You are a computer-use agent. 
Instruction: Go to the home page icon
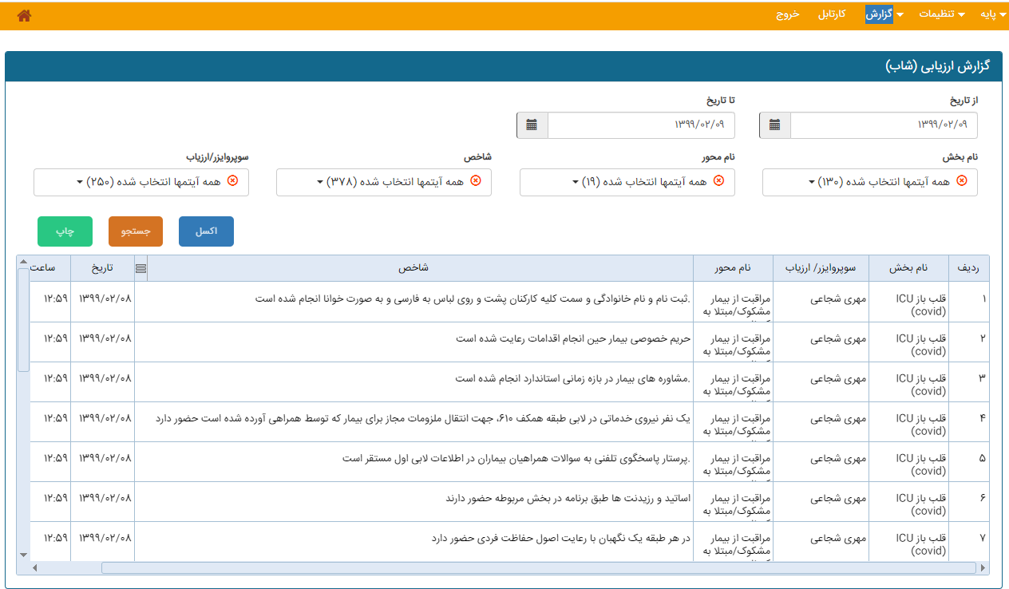click(24, 15)
